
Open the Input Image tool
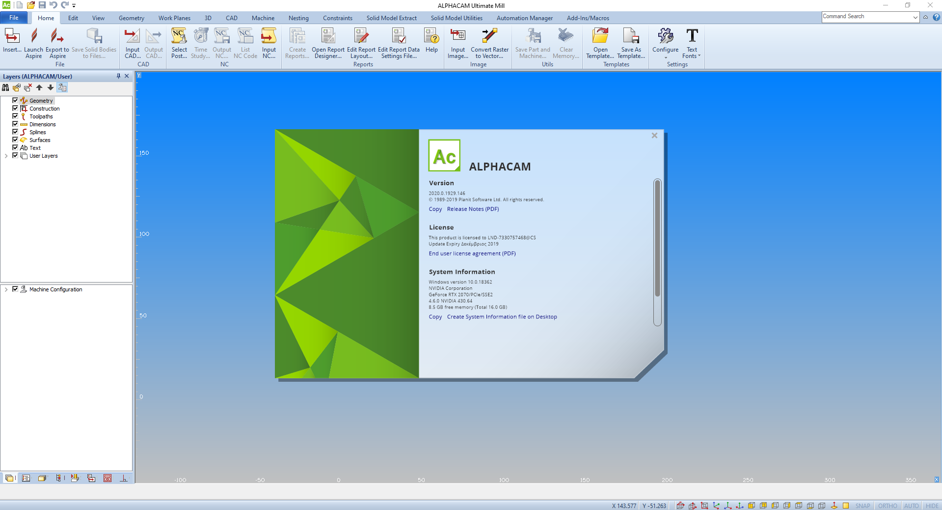(x=458, y=43)
